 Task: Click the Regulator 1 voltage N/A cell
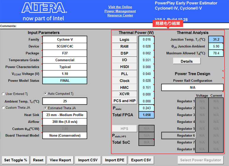(x=202, y=101)
